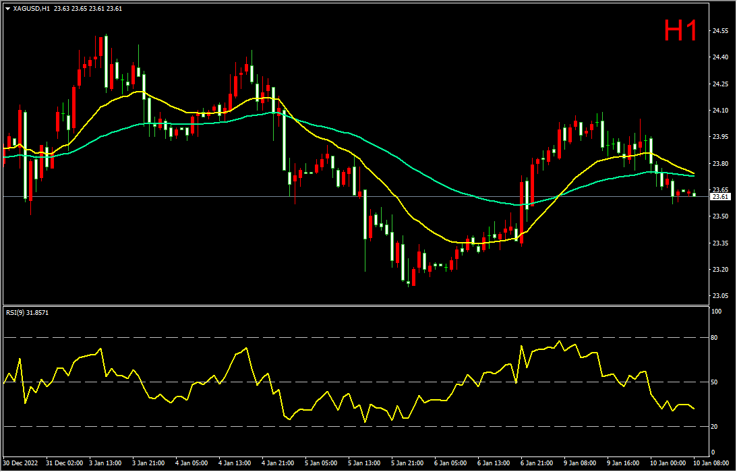Click the current price tag 23.61 on the axis
This screenshot has height=472, width=737.
click(719, 196)
